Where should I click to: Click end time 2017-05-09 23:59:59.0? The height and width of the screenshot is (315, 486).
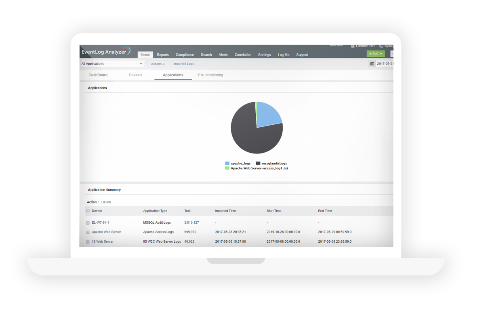(x=335, y=241)
